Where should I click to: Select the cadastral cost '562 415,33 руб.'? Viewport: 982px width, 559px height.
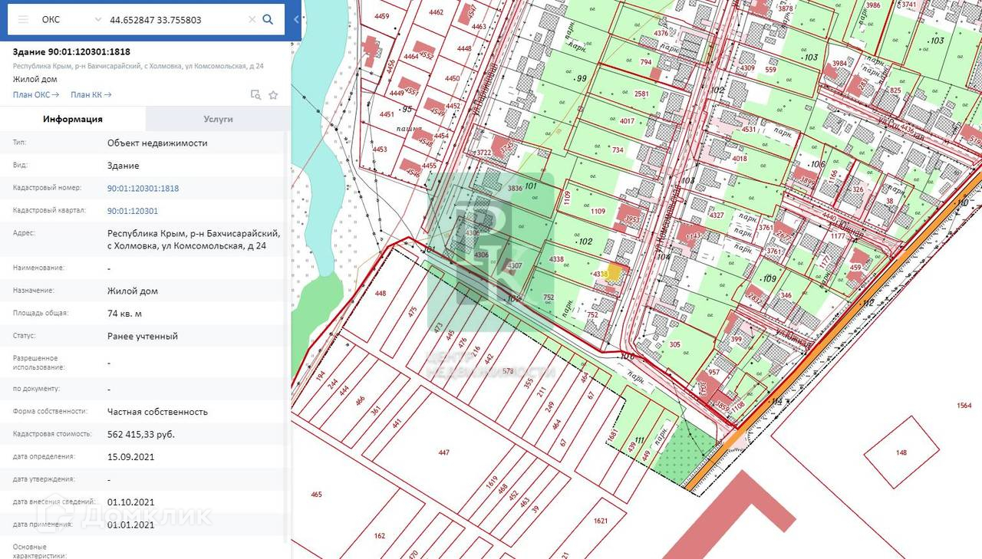(x=141, y=434)
